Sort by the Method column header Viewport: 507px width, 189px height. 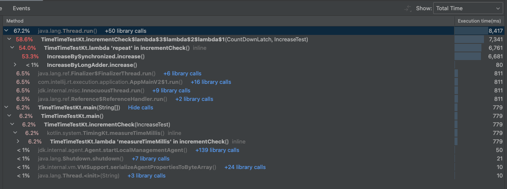15,21
